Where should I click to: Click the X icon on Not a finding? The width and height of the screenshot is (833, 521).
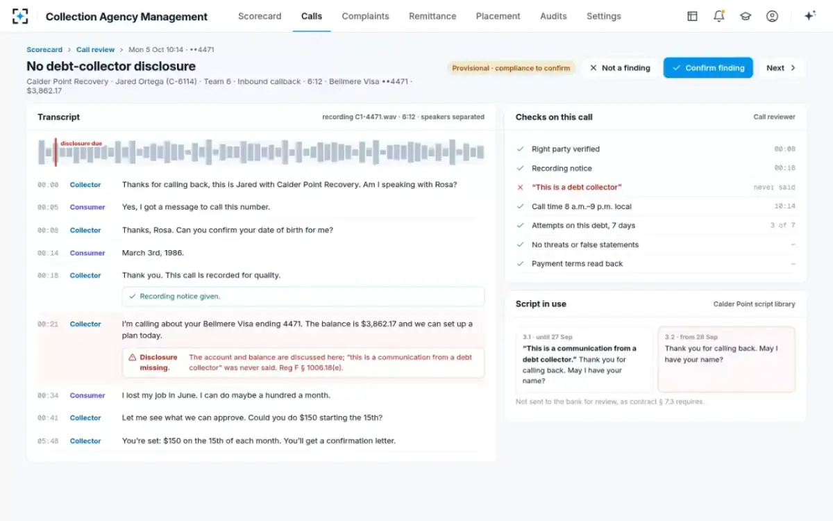click(593, 68)
